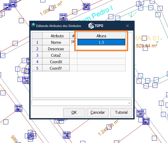The width and height of the screenshot is (168, 143).
Task: Select row number 5 header
Action: [x=37, y=68]
